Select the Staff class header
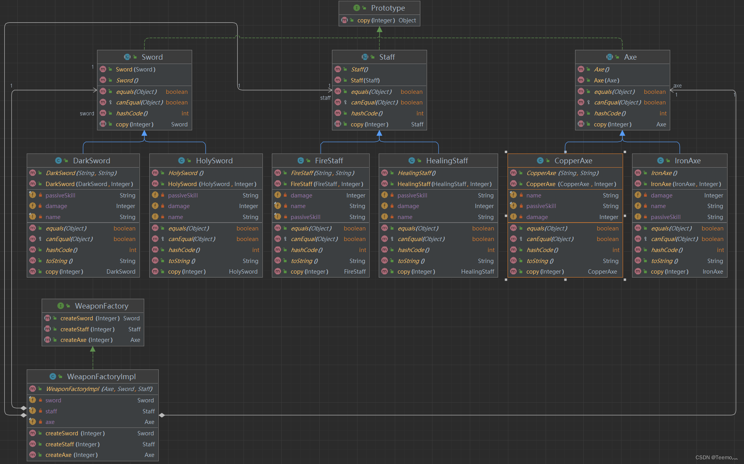The image size is (744, 464). [379, 57]
